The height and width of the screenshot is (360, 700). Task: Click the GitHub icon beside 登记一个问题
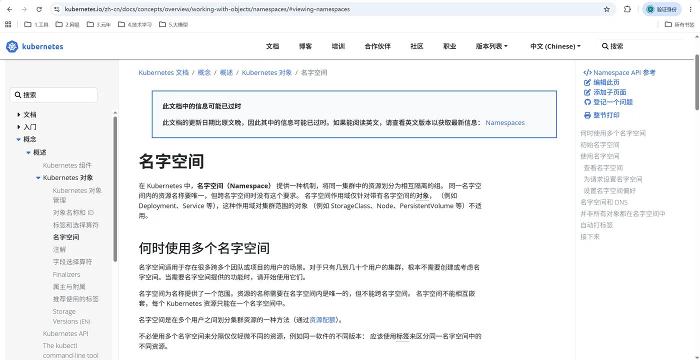tap(587, 102)
